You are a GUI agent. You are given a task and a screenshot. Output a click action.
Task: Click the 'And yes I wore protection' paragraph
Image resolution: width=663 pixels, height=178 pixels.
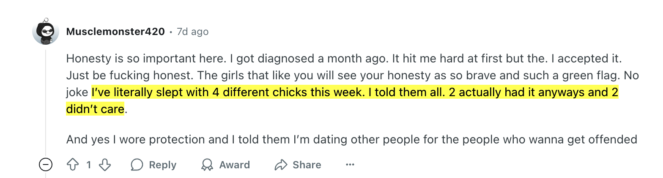click(351, 139)
